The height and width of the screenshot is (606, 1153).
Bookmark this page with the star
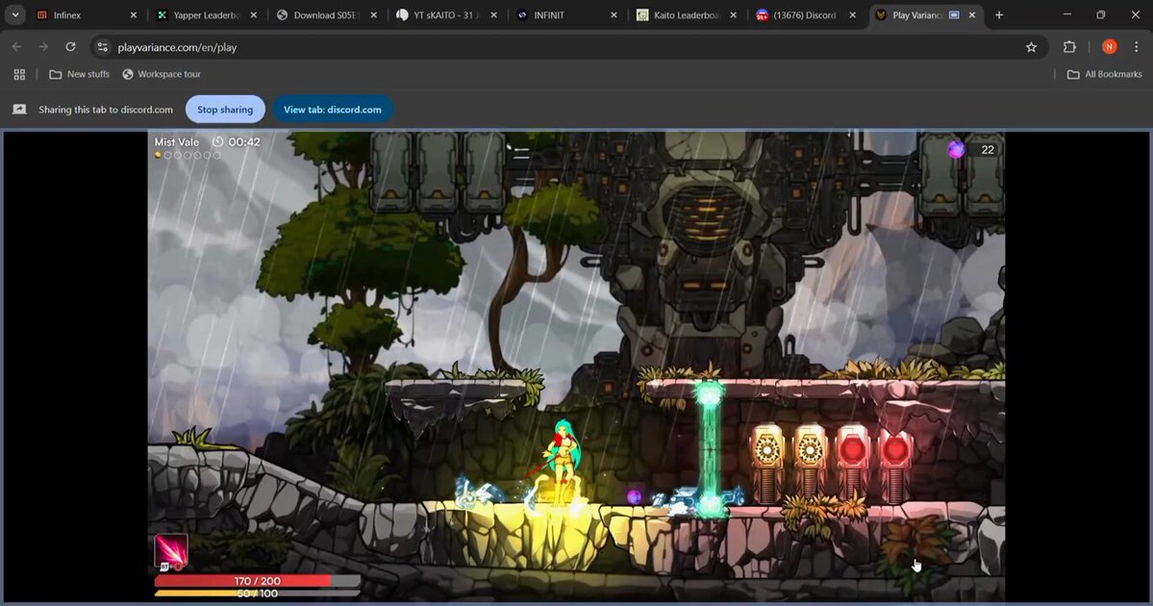click(x=1031, y=47)
